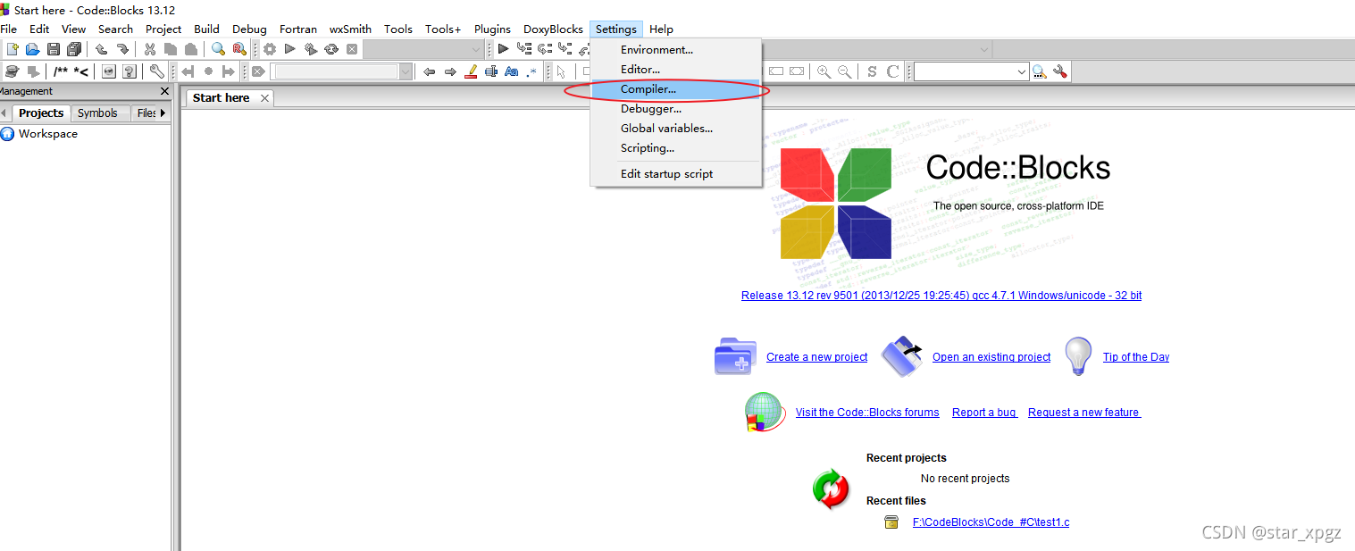Click the Jump forward arrow icon
This screenshot has height=551, width=1355.
[x=228, y=71]
